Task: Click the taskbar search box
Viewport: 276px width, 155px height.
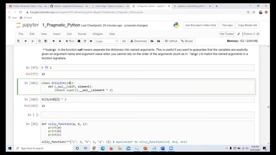Action: [x=43, y=148]
